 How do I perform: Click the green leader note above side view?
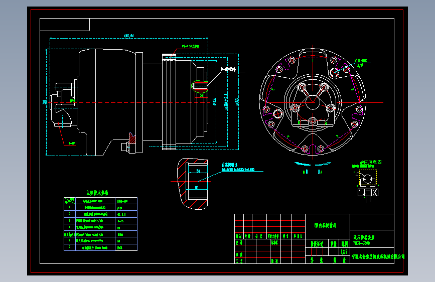(190, 46)
